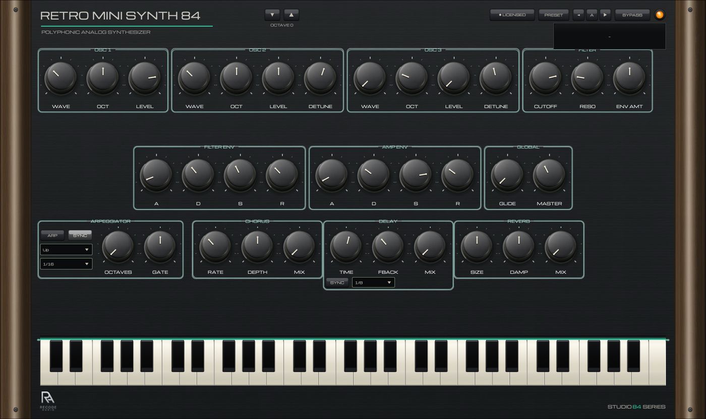Click the OSC 2 DETUNE knob
706x419 pixels.
pyautogui.click(x=320, y=78)
